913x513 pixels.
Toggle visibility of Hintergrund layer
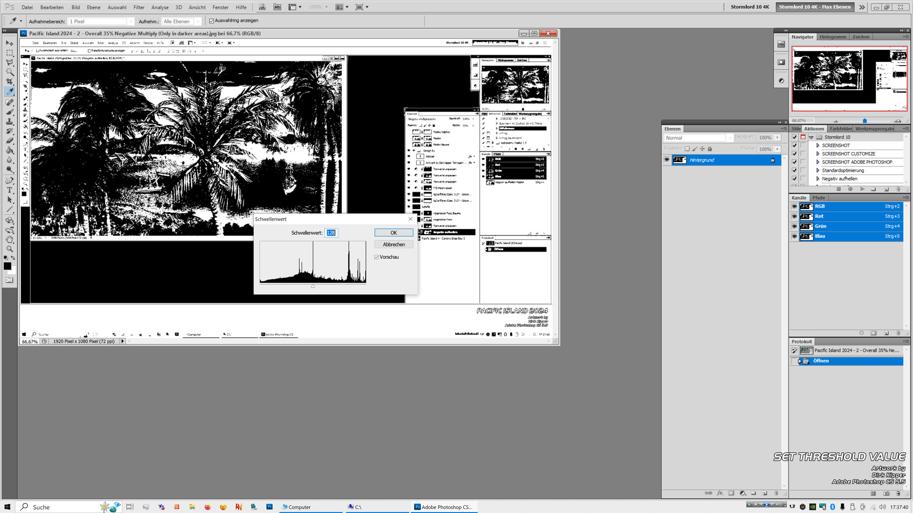667,160
